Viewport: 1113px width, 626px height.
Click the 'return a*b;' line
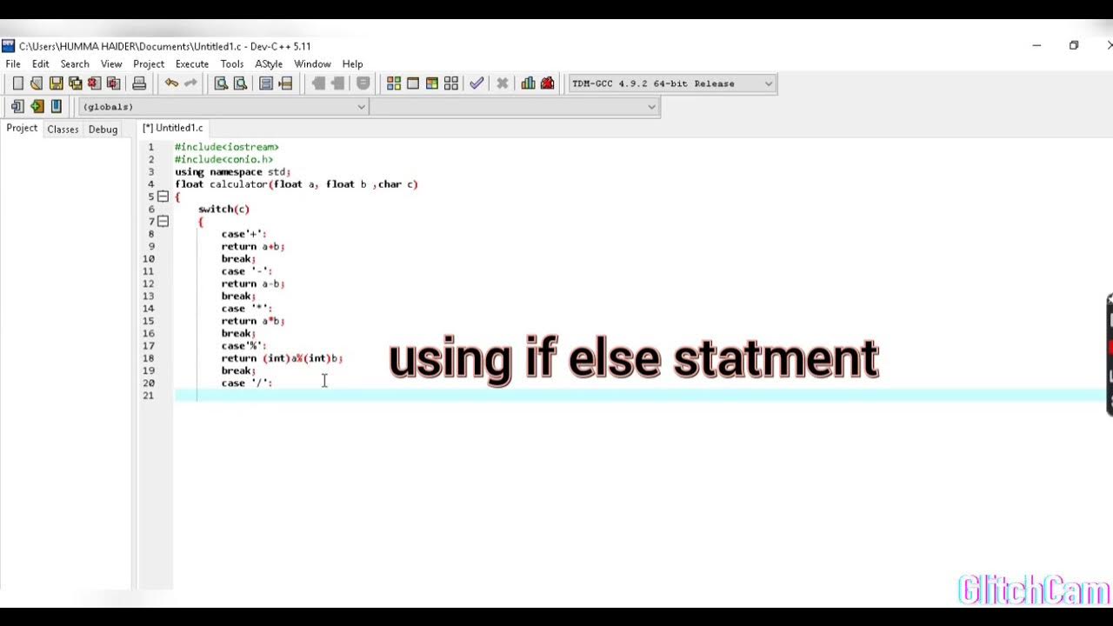[253, 321]
